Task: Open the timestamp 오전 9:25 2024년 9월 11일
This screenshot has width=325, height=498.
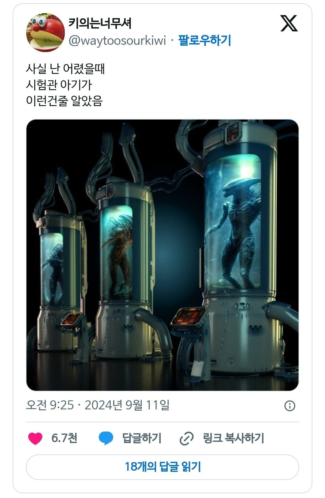Action: click(x=98, y=405)
